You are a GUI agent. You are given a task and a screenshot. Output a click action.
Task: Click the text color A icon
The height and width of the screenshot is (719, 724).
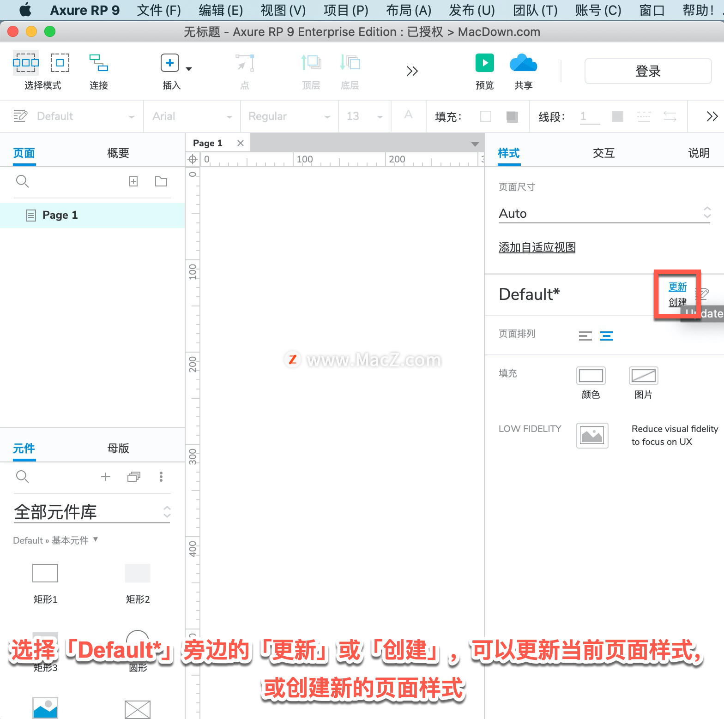pyautogui.click(x=408, y=115)
